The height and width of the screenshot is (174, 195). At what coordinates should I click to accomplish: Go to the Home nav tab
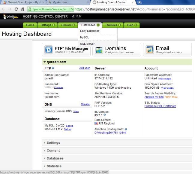click(x=30, y=25)
